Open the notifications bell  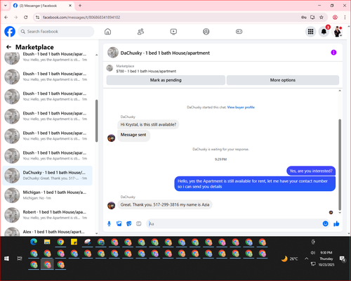[324, 32]
